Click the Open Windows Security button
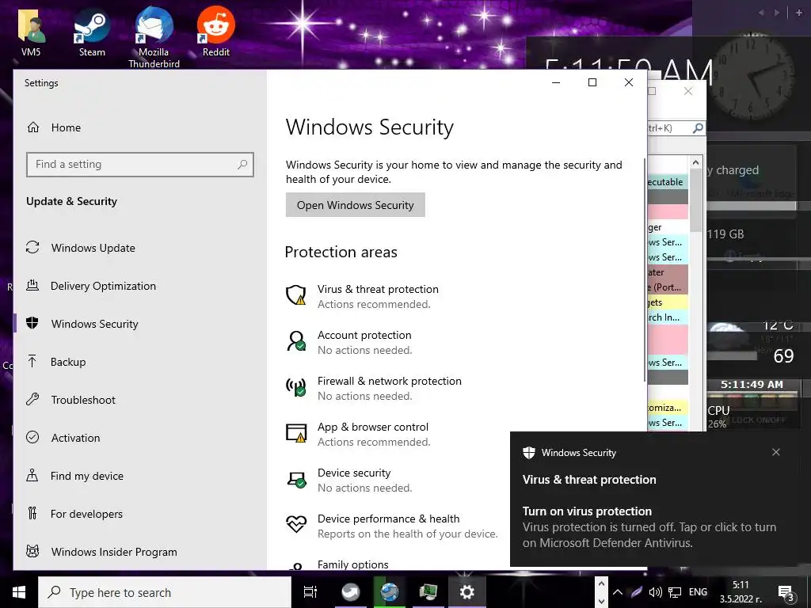 [356, 205]
